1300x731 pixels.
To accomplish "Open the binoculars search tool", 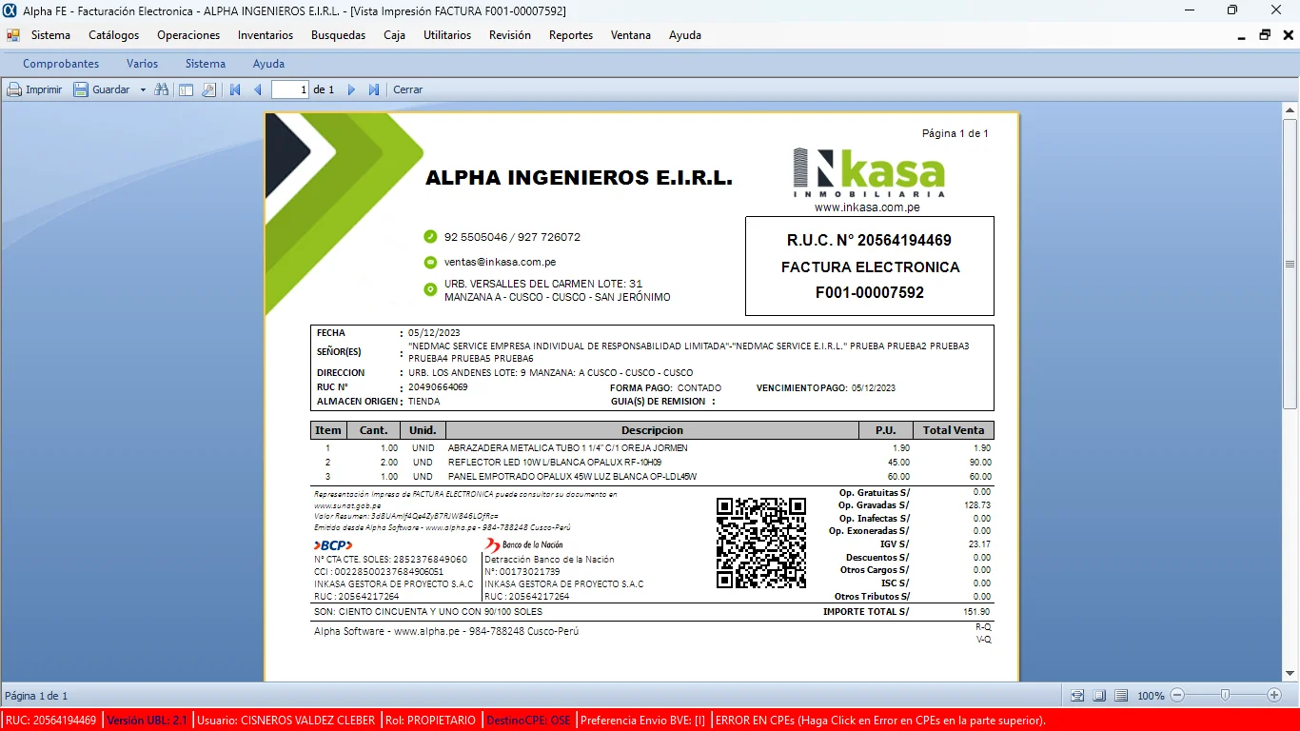I will tap(162, 89).
